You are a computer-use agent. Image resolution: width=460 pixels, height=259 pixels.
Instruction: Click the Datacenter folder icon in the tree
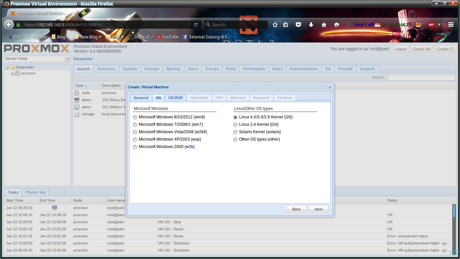(x=12, y=67)
